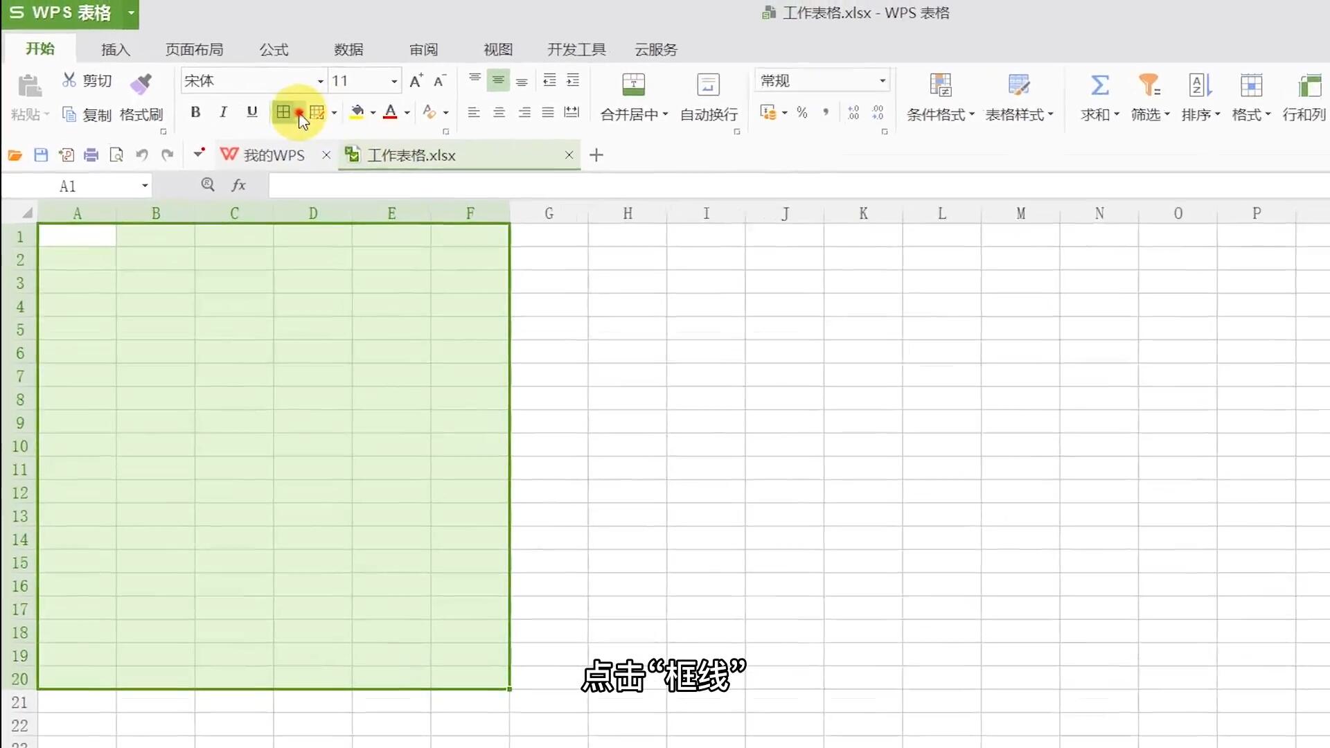The image size is (1330, 748).
Task: Click the Print icon in quick toolbar
Action: pyautogui.click(x=91, y=155)
